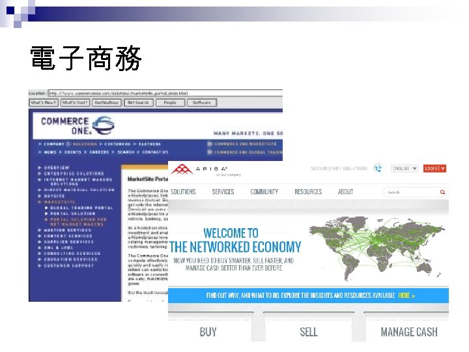Viewport: 469px width, 352px height.
Task: Click the Software browser button
Action: tap(202, 103)
